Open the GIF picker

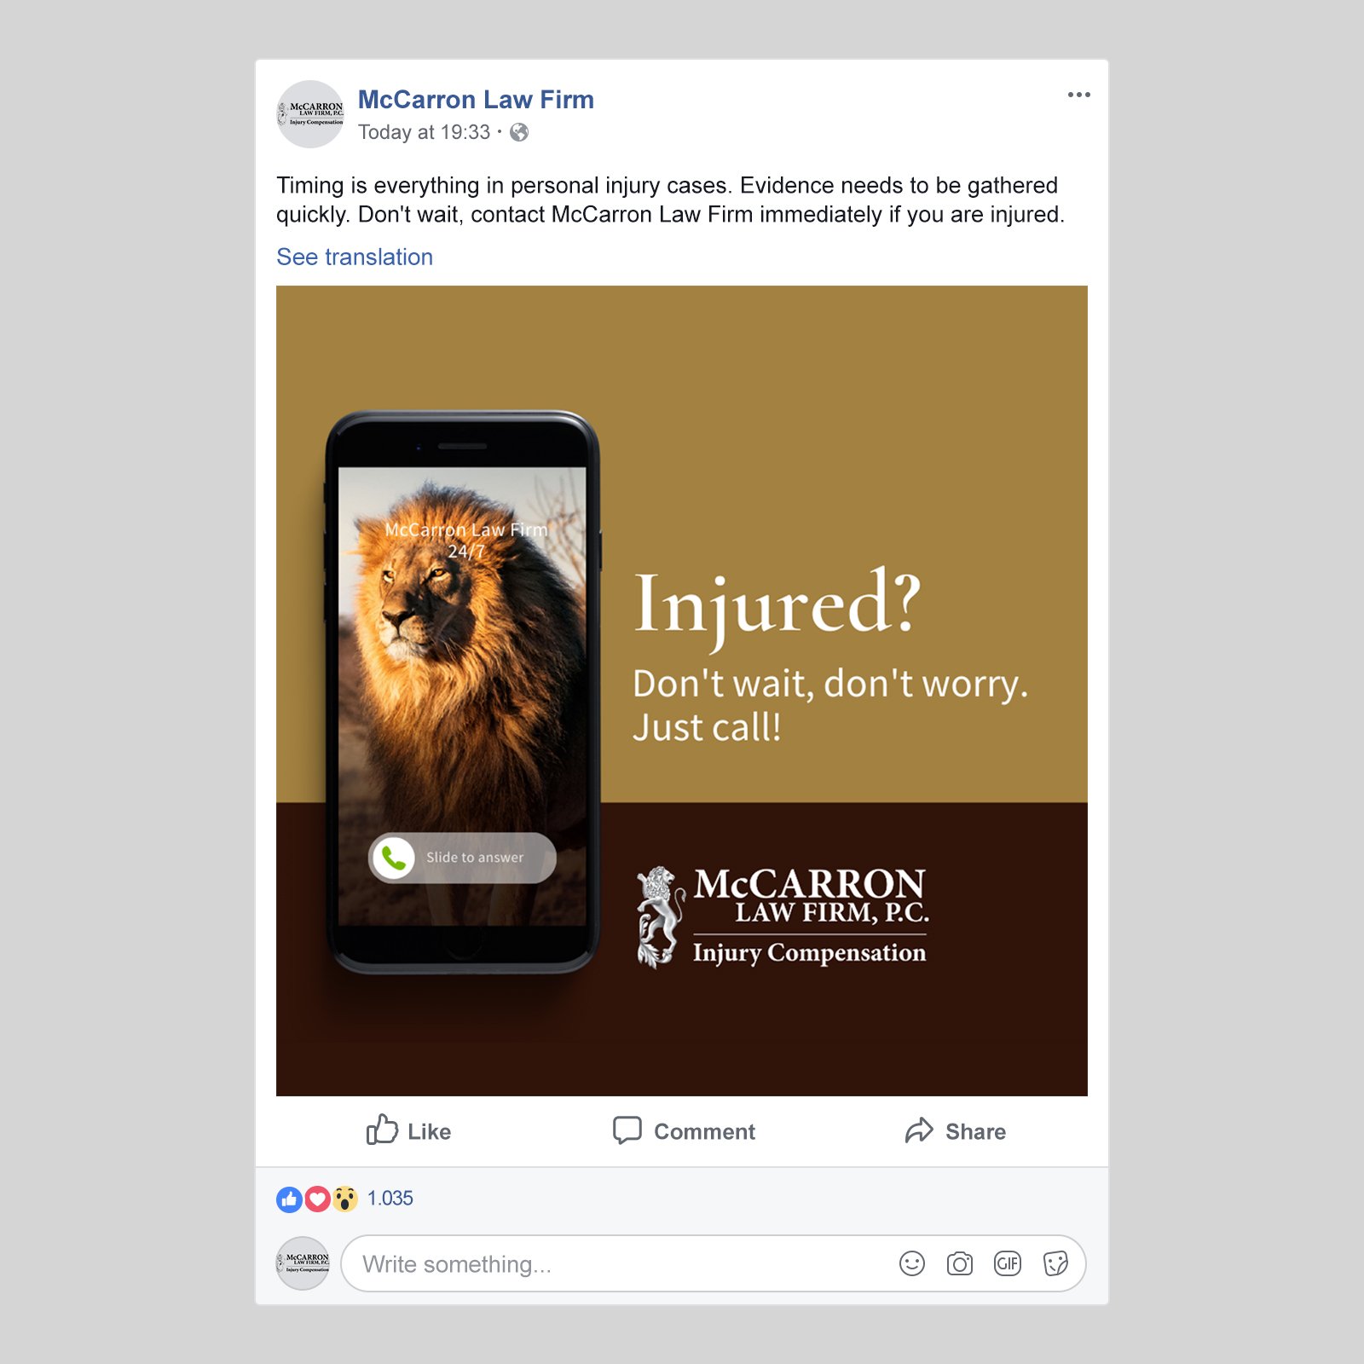click(x=1008, y=1263)
